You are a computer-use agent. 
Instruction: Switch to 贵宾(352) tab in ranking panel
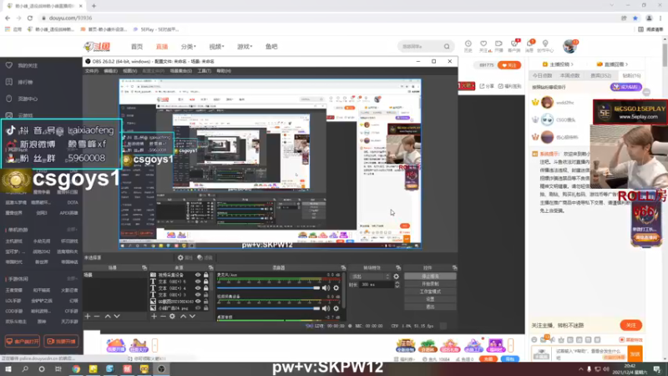(x=600, y=75)
